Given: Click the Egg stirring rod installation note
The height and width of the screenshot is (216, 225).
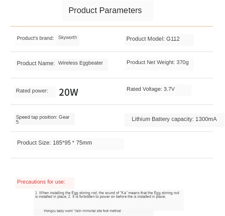Looking at the screenshot, I should pyautogui.click(x=107, y=195).
